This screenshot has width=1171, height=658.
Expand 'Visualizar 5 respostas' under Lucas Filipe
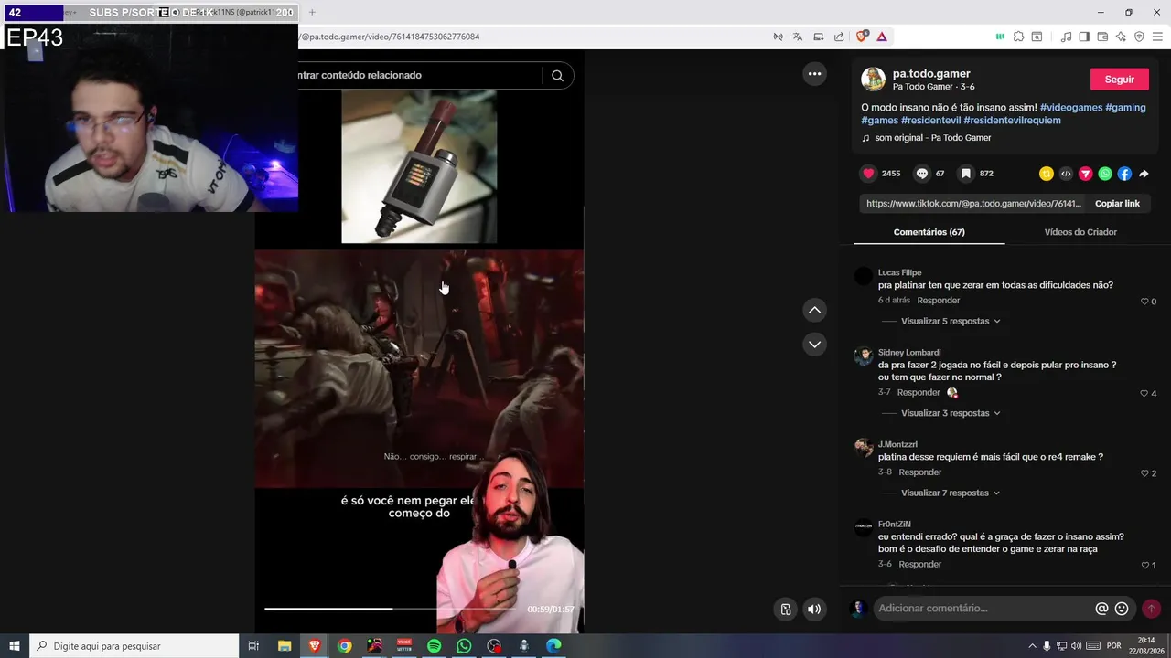point(951,322)
